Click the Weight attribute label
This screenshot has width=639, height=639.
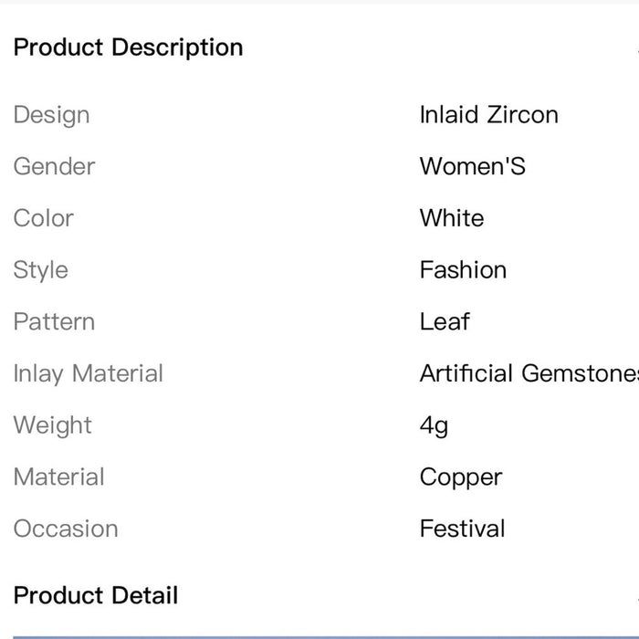click(52, 425)
